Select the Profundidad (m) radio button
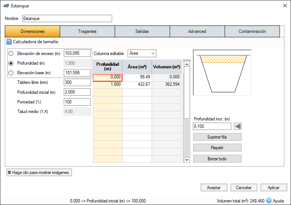Image resolution: width=291 pixels, height=205 pixels. coord(11,63)
